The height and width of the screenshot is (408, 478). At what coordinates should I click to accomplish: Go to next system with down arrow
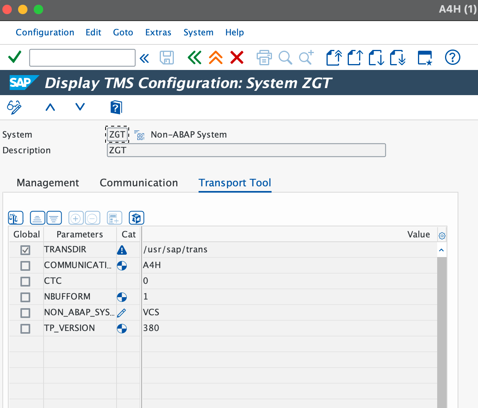[x=80, y=107]
